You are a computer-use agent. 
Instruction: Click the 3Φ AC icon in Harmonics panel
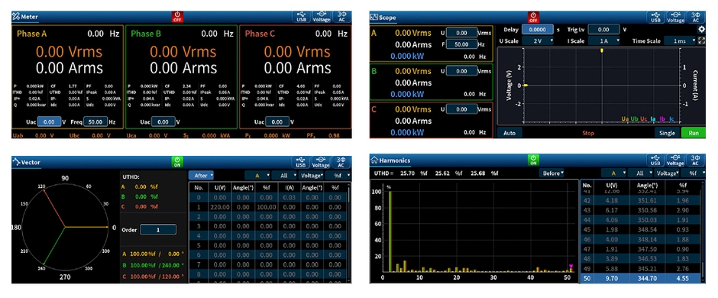696,160
